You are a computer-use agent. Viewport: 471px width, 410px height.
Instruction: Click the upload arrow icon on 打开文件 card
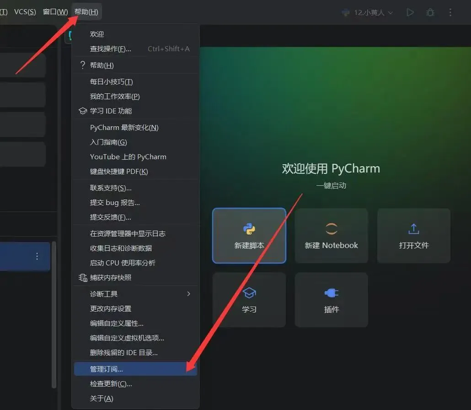pyautogui.click(x=414, y=229)
